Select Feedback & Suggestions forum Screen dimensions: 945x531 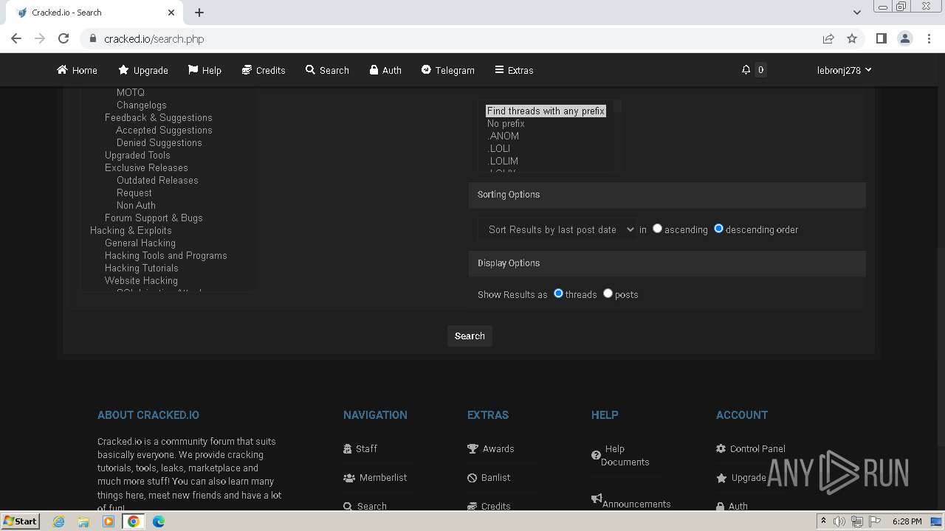(x=158, y=117)
